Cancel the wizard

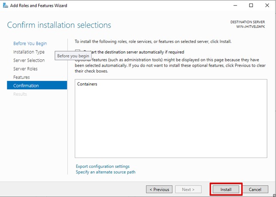coord(255,189)
